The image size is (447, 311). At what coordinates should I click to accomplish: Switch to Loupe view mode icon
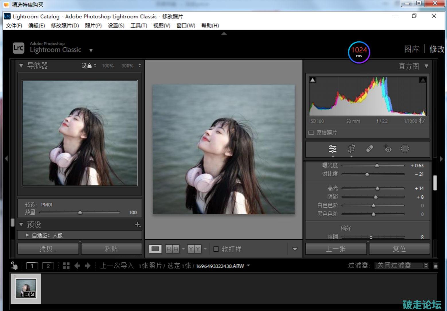coord(155,249)
